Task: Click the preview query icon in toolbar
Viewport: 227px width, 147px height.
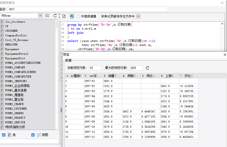Action: pos(64,16)
